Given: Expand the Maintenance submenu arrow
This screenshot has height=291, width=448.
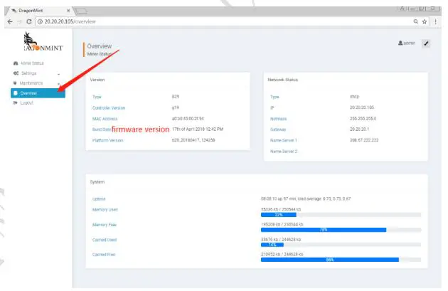Looking at the screenshot, I should (x=58, y=84).
